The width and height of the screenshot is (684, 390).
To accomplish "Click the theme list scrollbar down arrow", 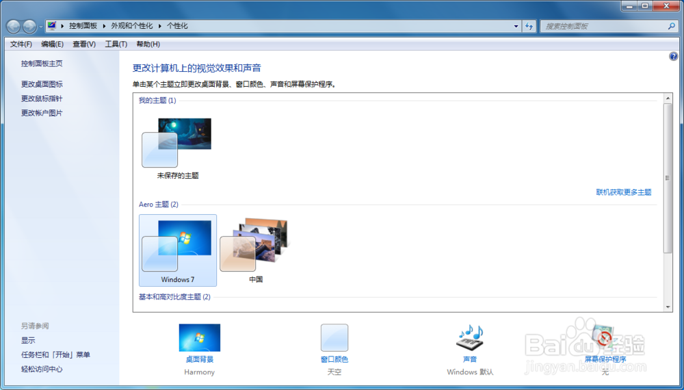I will click(668, 307).
